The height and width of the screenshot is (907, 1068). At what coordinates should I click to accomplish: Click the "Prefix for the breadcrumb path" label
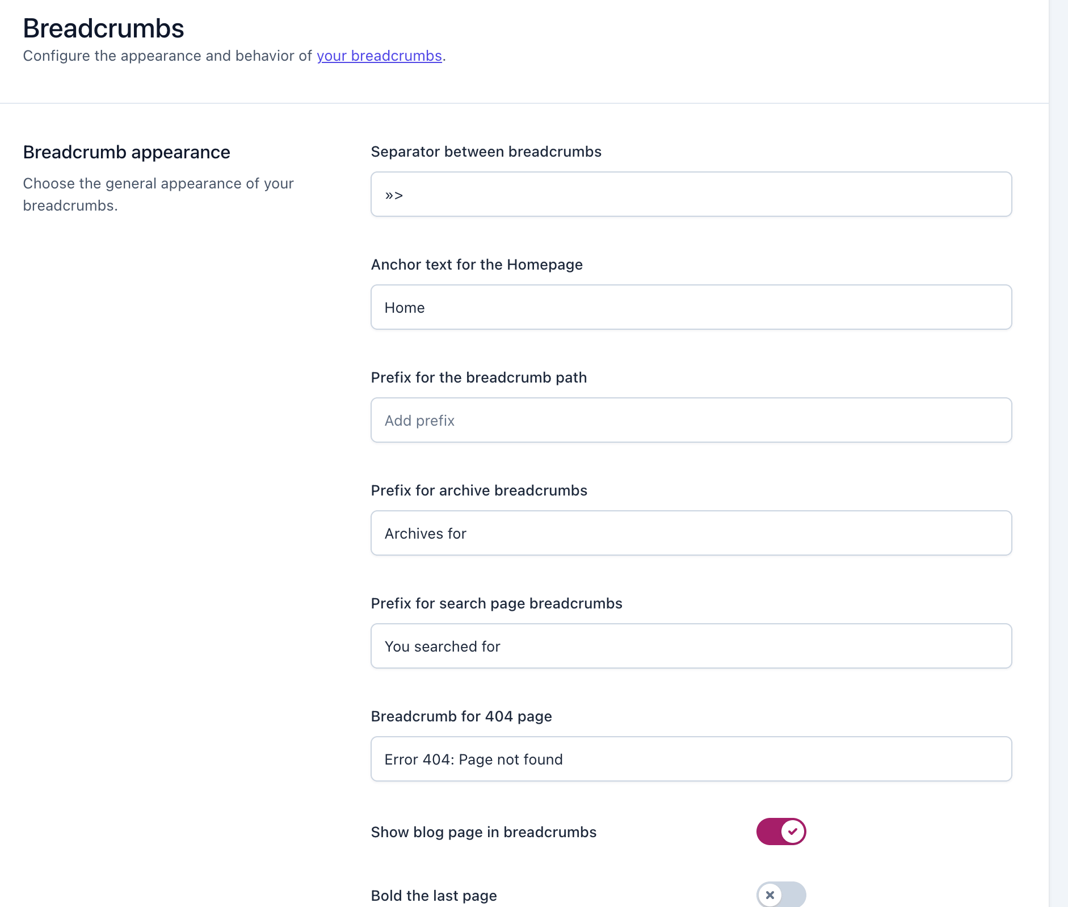coord(478,377)
